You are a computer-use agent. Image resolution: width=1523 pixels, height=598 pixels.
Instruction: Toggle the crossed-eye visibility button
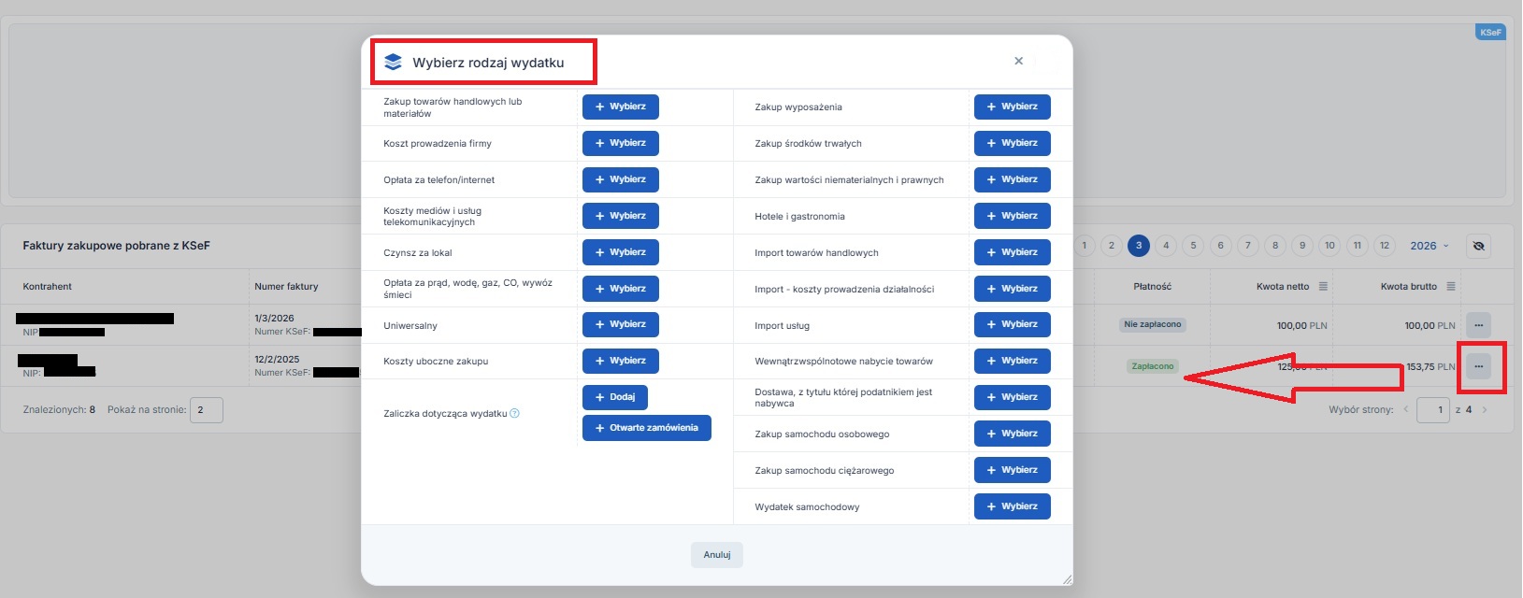1478,246
